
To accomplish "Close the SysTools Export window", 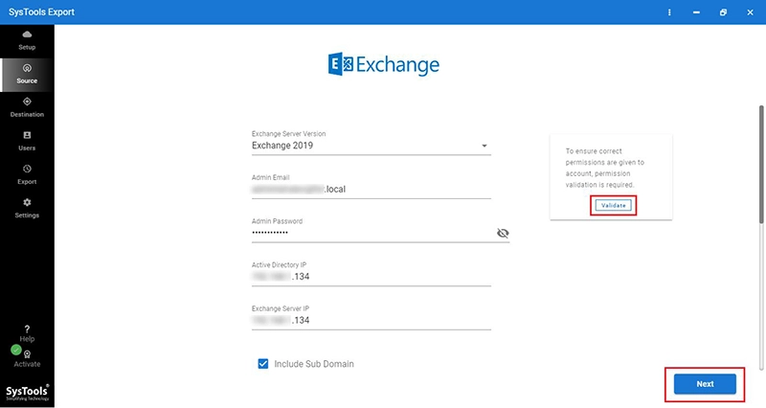I will pyautogui.click(x=750, y=12).
